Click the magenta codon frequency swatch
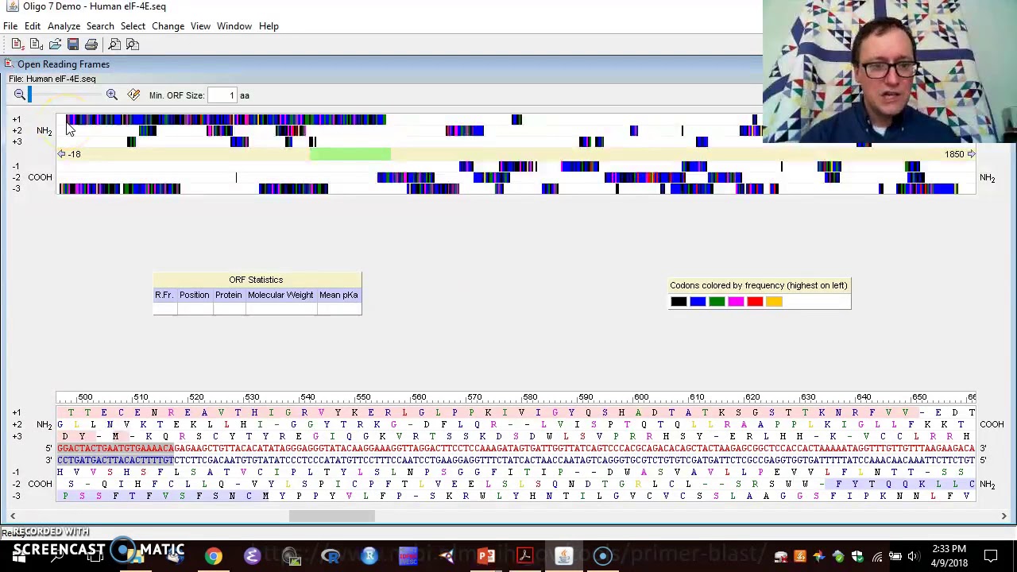The height and width of the screenshot is (572, 1017). tap(736, 302)
